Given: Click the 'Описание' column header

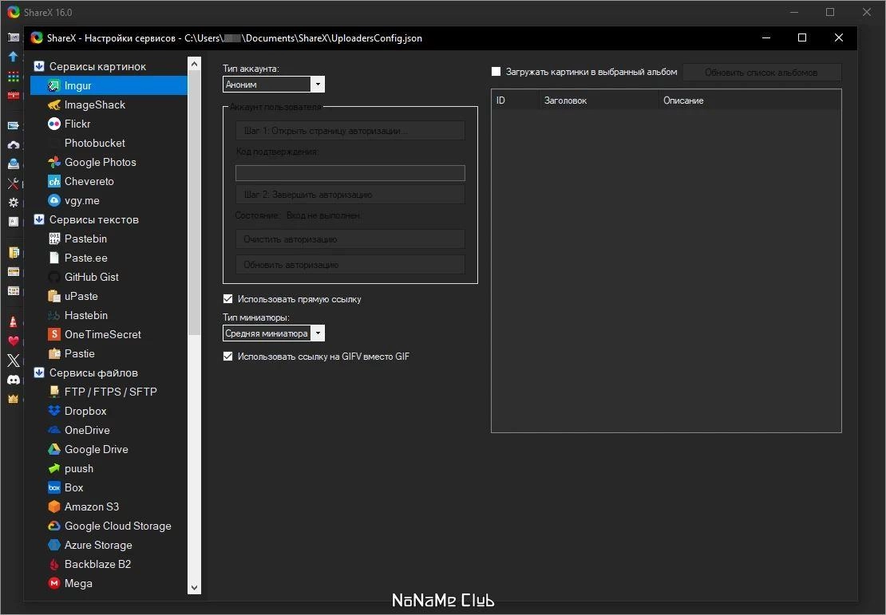Looking at the screenshot, I should pos(750,101).
